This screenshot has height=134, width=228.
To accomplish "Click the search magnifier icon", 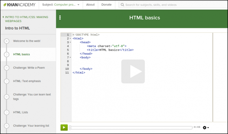I will pyautogui.click(x=122, y=5).
